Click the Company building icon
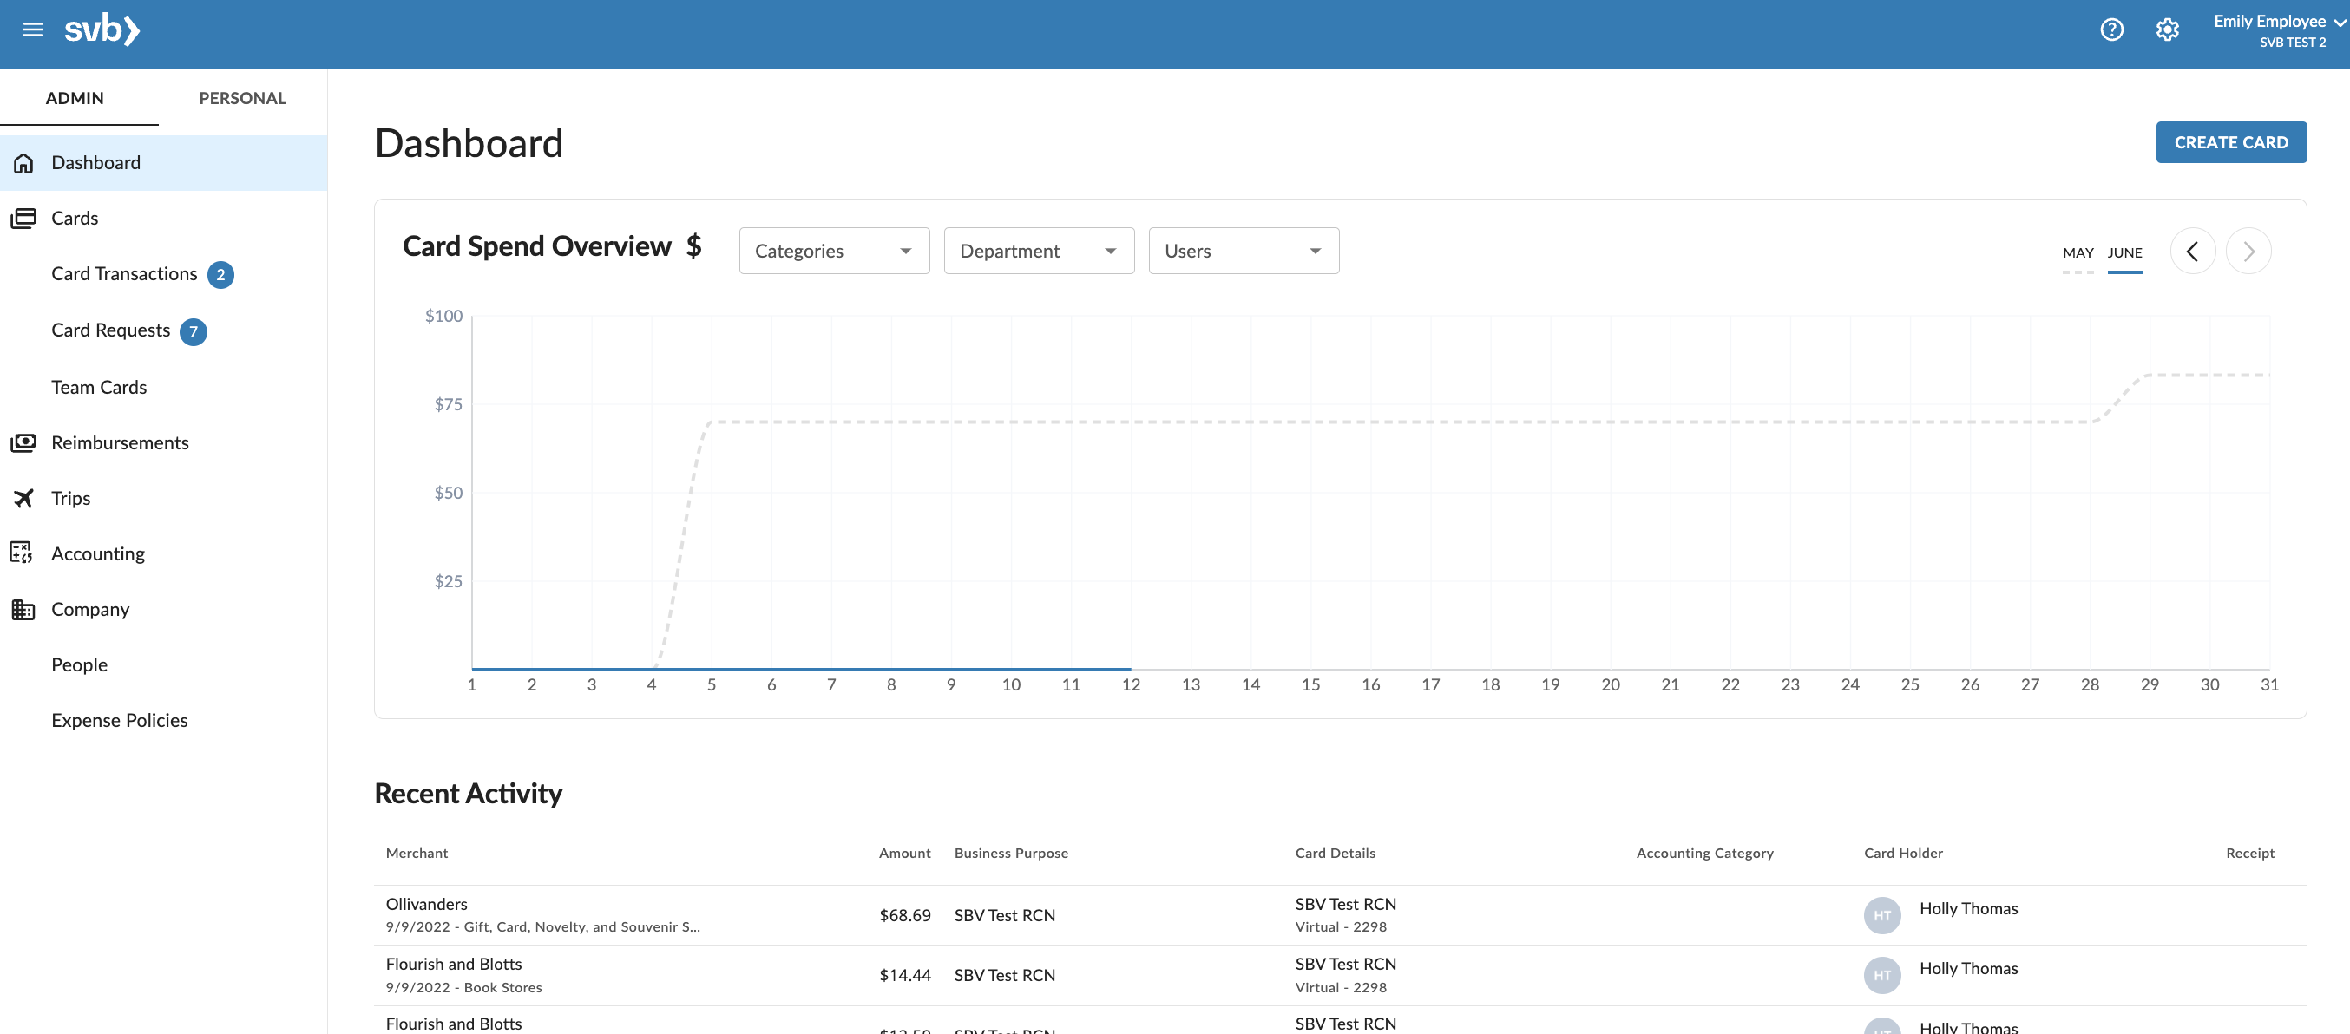Viewport: 2350px width, 1034px height. click(23, 610)
